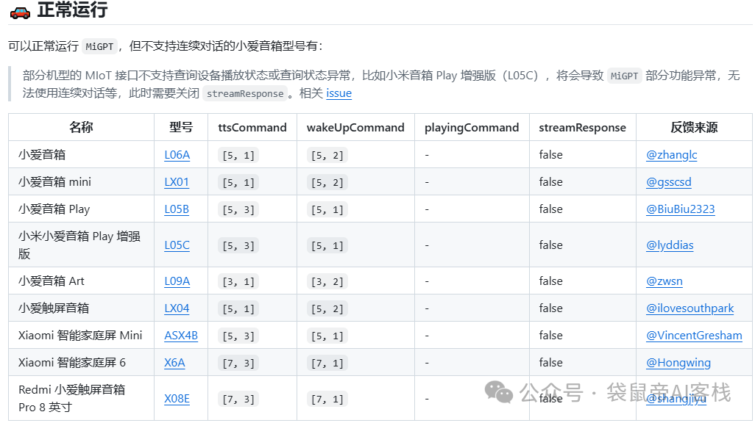The height and width of the screenshot is (423, 755).
Task: Click the MiGPT code in intro sentence
Action: pyautogui.click(x=99, y=46)
